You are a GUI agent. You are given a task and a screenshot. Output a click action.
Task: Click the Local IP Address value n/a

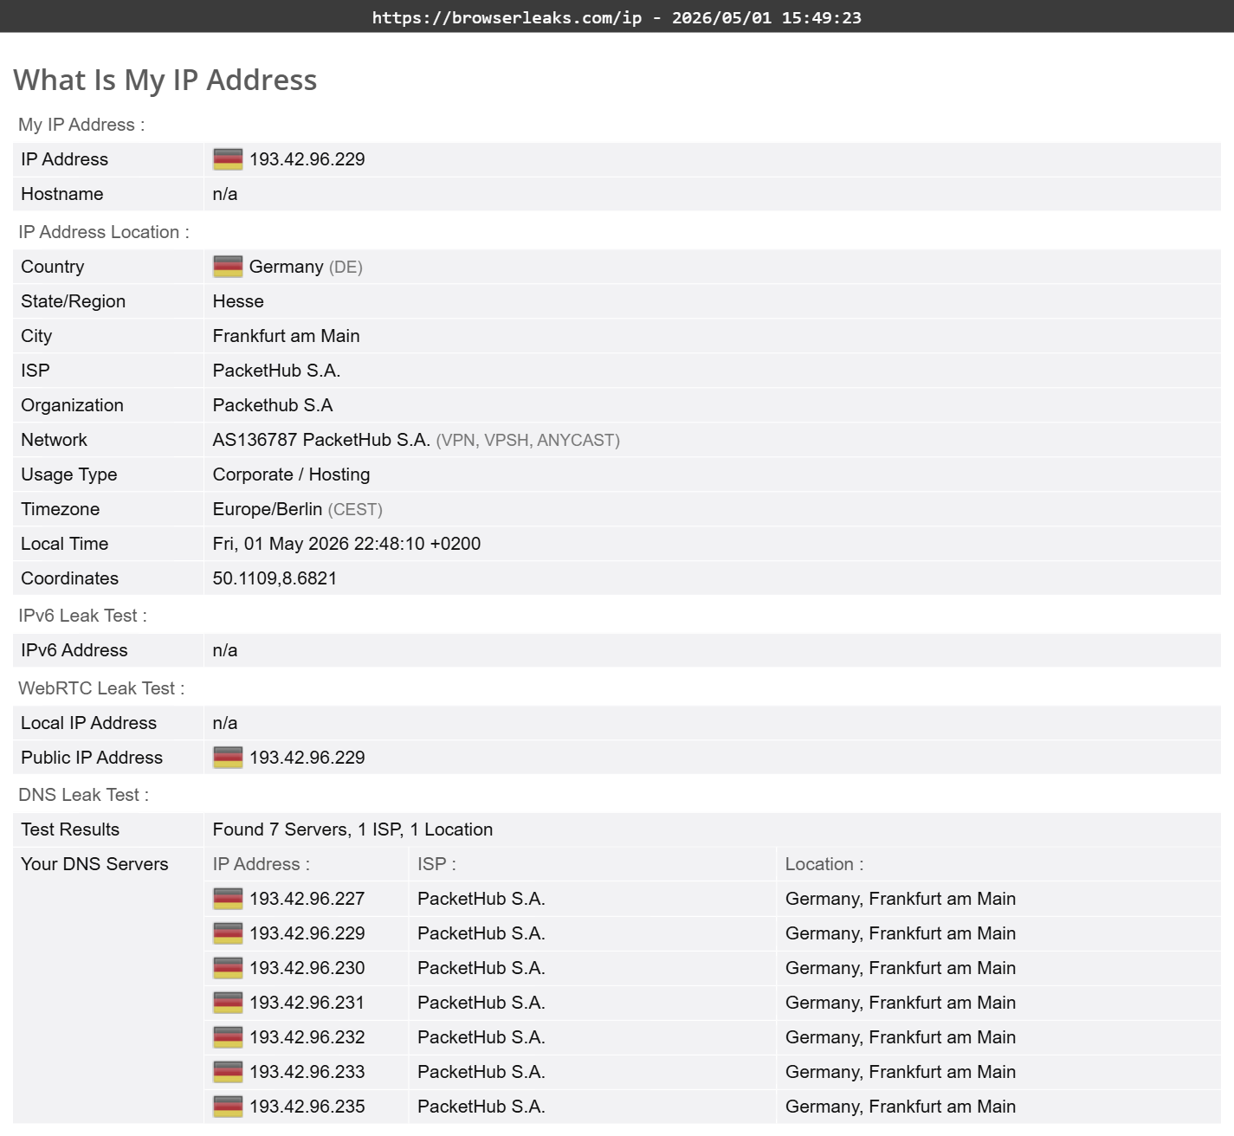click(225, 723)
